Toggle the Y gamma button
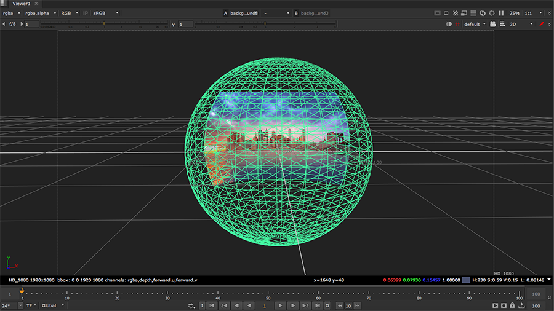 tap(173, 24)
